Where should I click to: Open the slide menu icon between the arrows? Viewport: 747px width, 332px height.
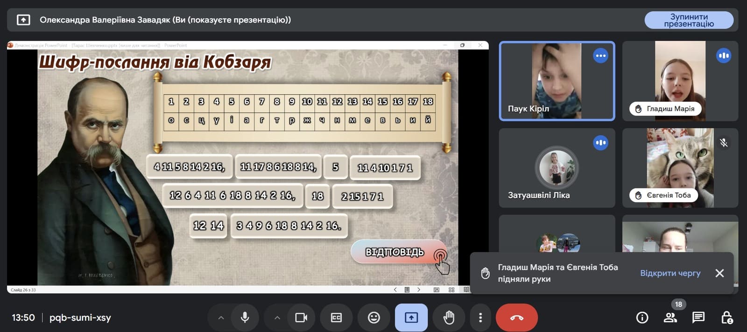pos(407,290)
